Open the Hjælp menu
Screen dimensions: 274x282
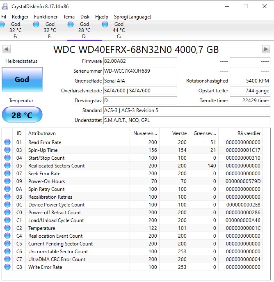click(101, 17)
